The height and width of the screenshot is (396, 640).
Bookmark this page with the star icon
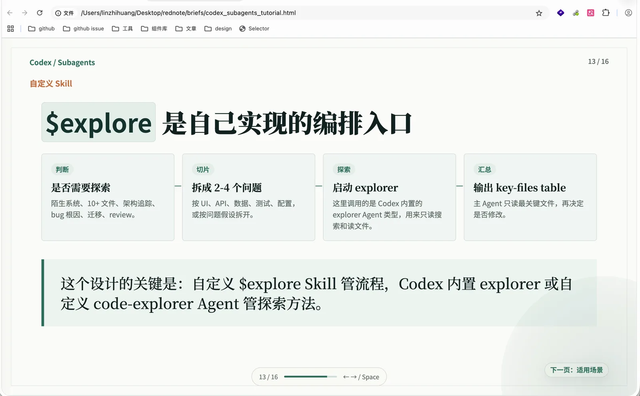click(539, 13)
